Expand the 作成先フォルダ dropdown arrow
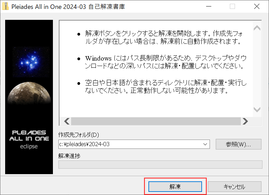 click(x=205, y=144)
